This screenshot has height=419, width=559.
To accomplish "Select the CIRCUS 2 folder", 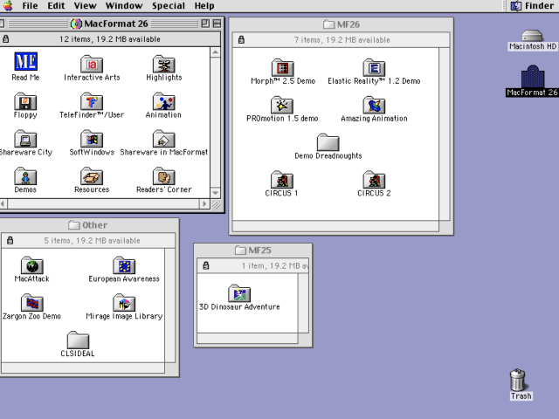I will pos(374,180).
